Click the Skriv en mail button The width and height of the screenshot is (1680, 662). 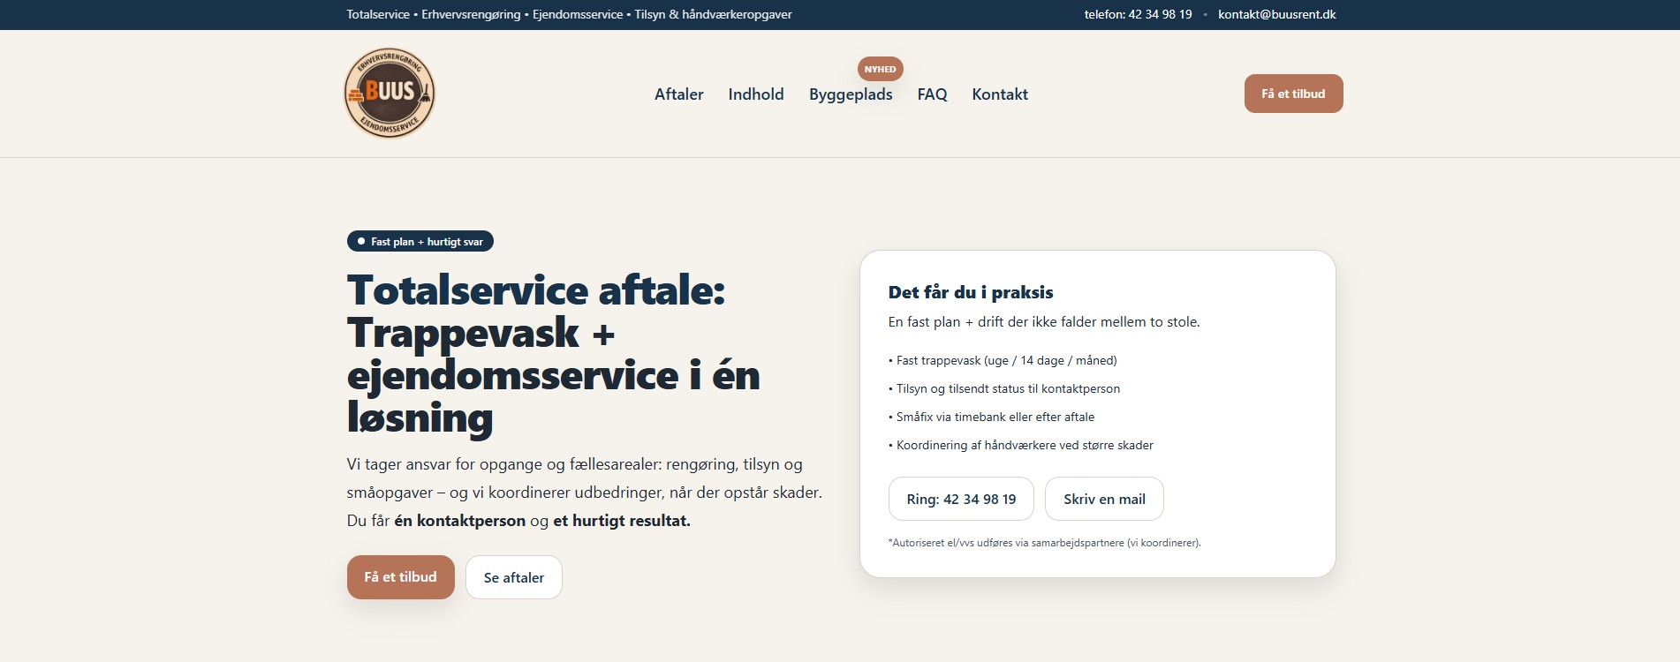(1104, 499)
